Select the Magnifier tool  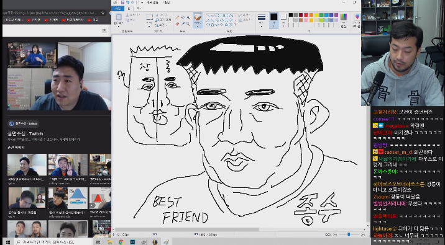pyautogui.click(x=188, y=24)
